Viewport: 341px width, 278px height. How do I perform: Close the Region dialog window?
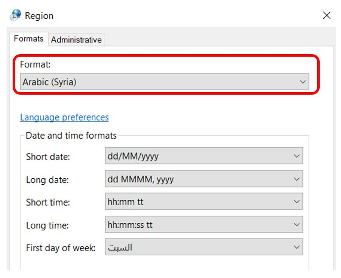pyautogui.click(x=327, y=15)
